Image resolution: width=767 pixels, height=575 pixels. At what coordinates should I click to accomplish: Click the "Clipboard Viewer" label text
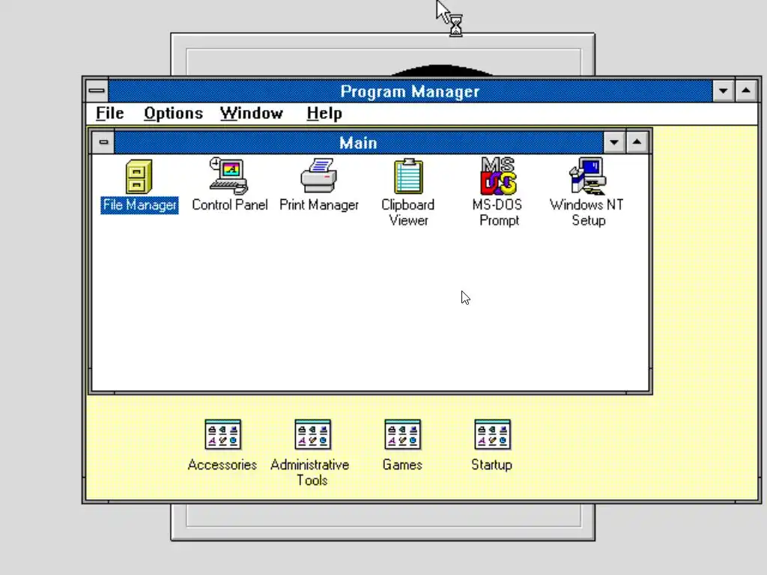click(x=408, y=213)
